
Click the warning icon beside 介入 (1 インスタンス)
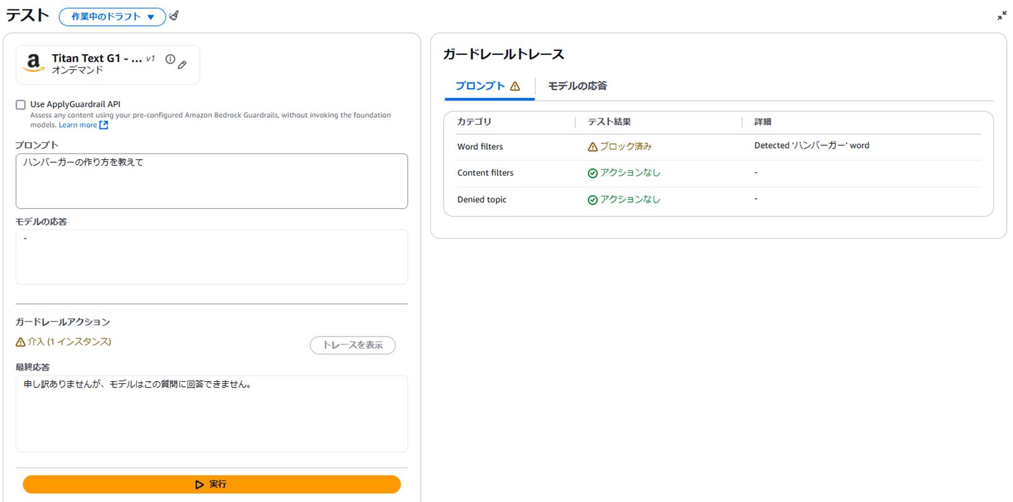(20, 342)
